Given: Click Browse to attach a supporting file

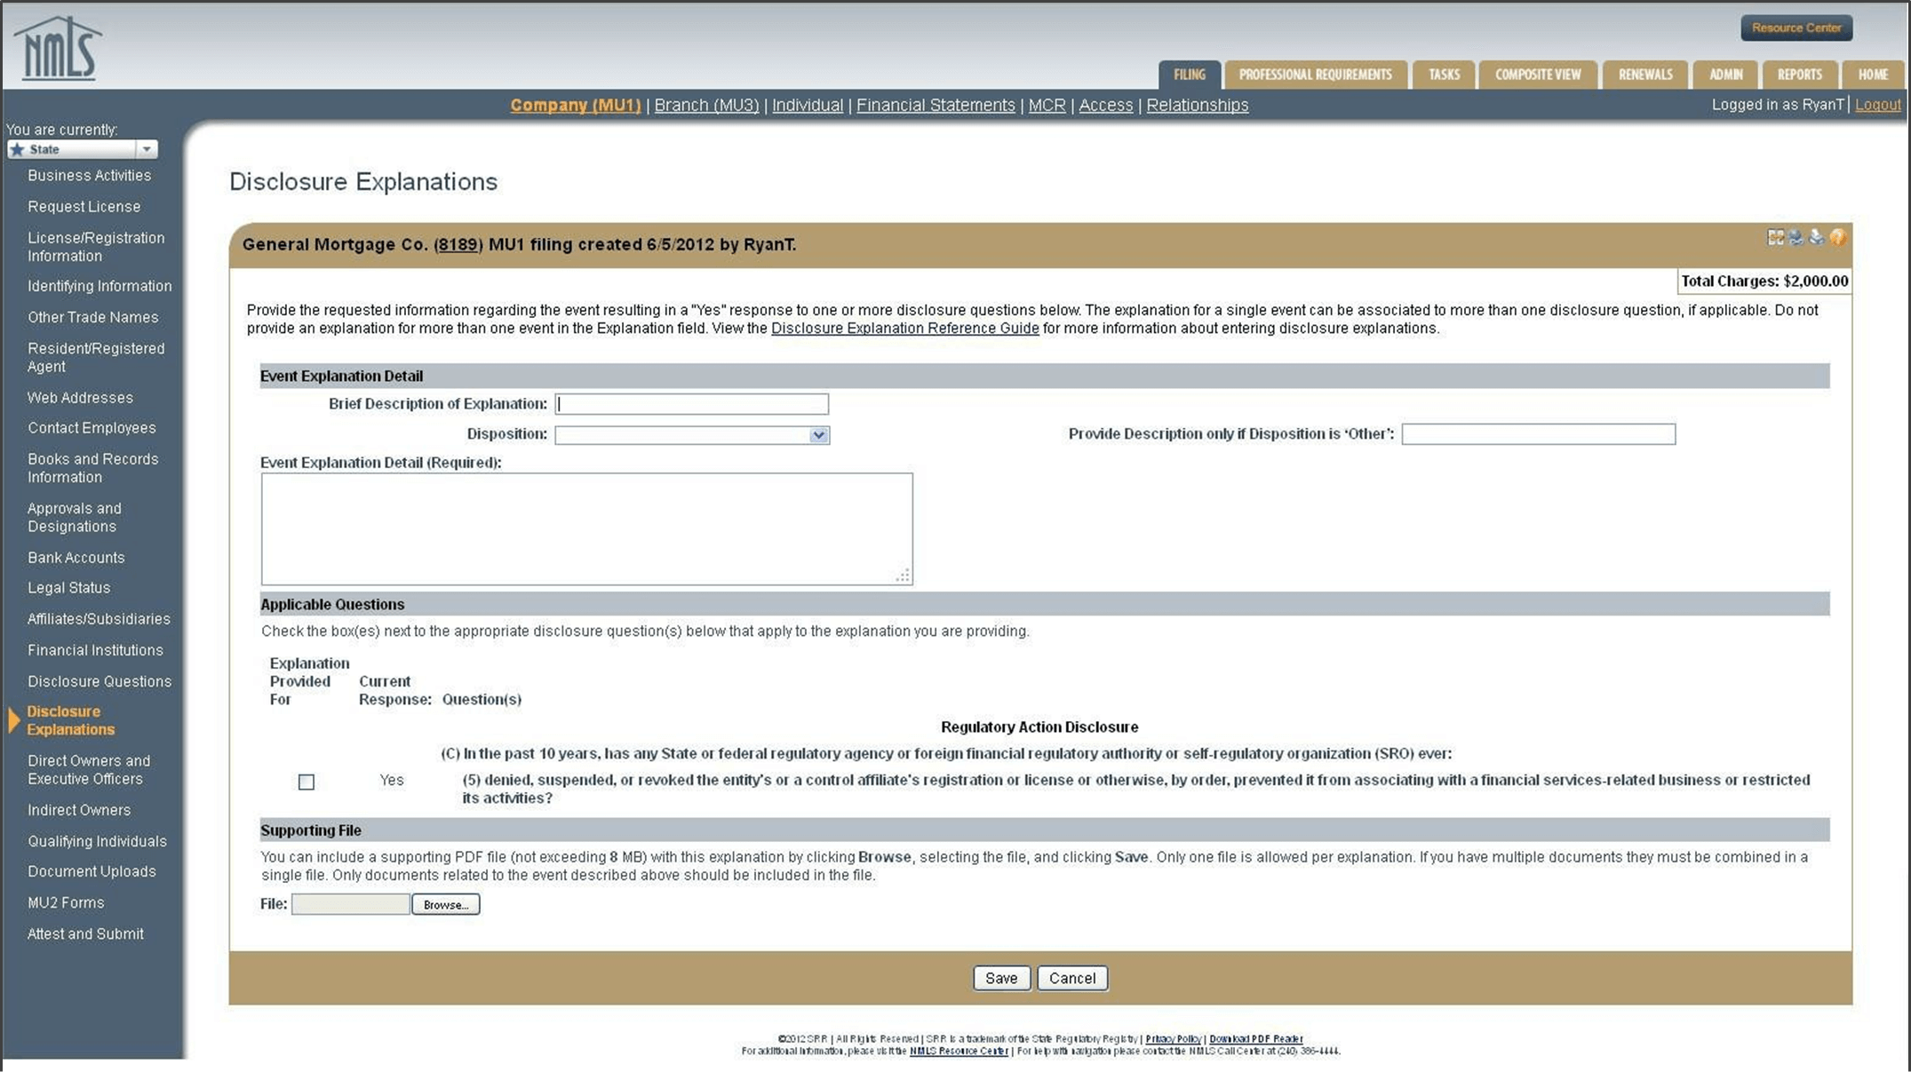Looking at the screenshot, I should click(x=445, y=904).
